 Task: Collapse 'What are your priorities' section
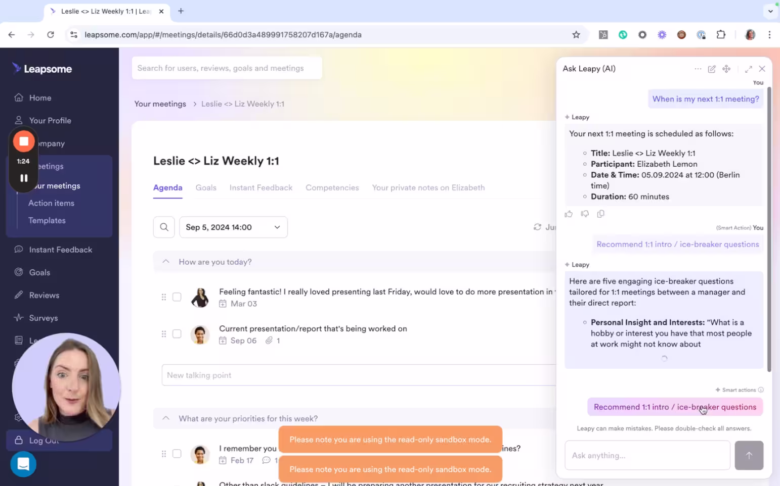165,418
